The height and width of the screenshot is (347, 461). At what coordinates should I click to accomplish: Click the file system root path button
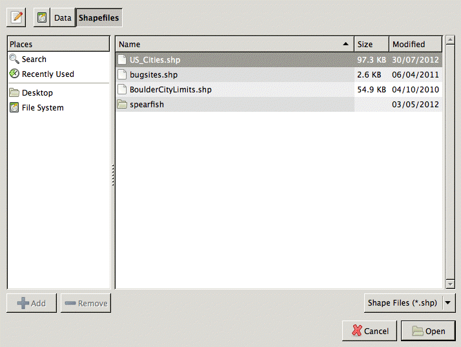click(42, 17)
